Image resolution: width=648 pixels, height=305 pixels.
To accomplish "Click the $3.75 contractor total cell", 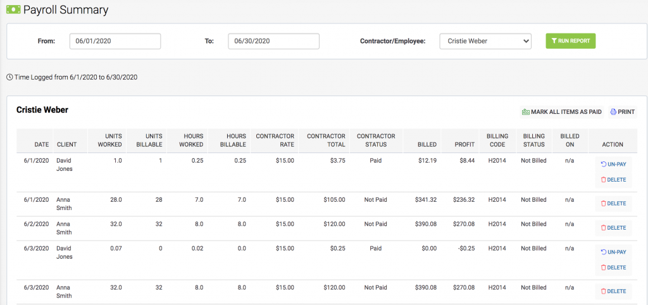I will pos(338,160).
